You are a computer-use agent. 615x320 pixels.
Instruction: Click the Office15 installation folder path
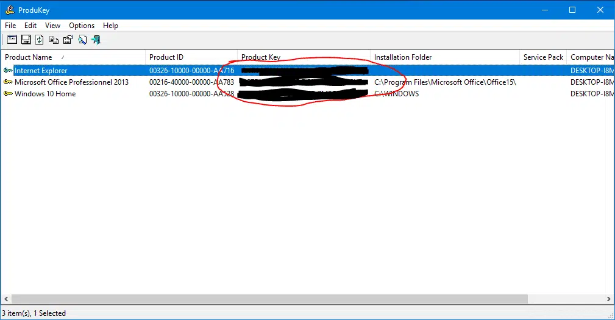coord(445,82)
